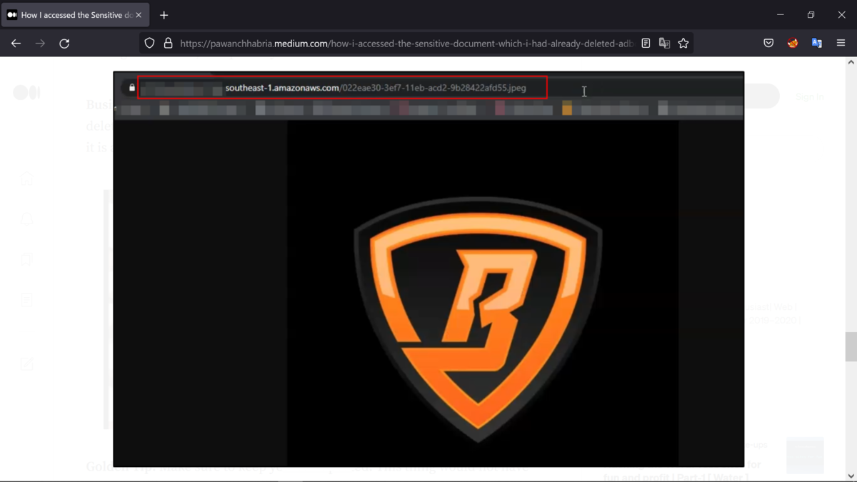857x482 pixels.
Task: Open a new browser tab
Action: [x=164, y=15]
